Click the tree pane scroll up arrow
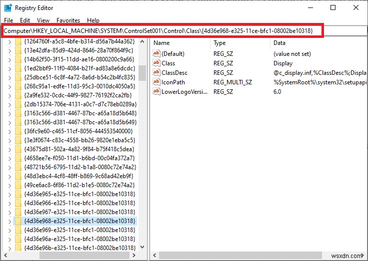368x261 pixels. (x=142, y=42)
